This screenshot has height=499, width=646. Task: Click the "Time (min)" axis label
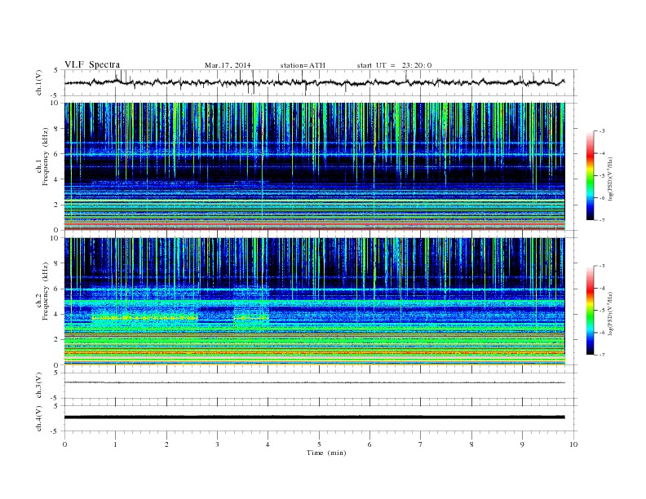point(326,453)
